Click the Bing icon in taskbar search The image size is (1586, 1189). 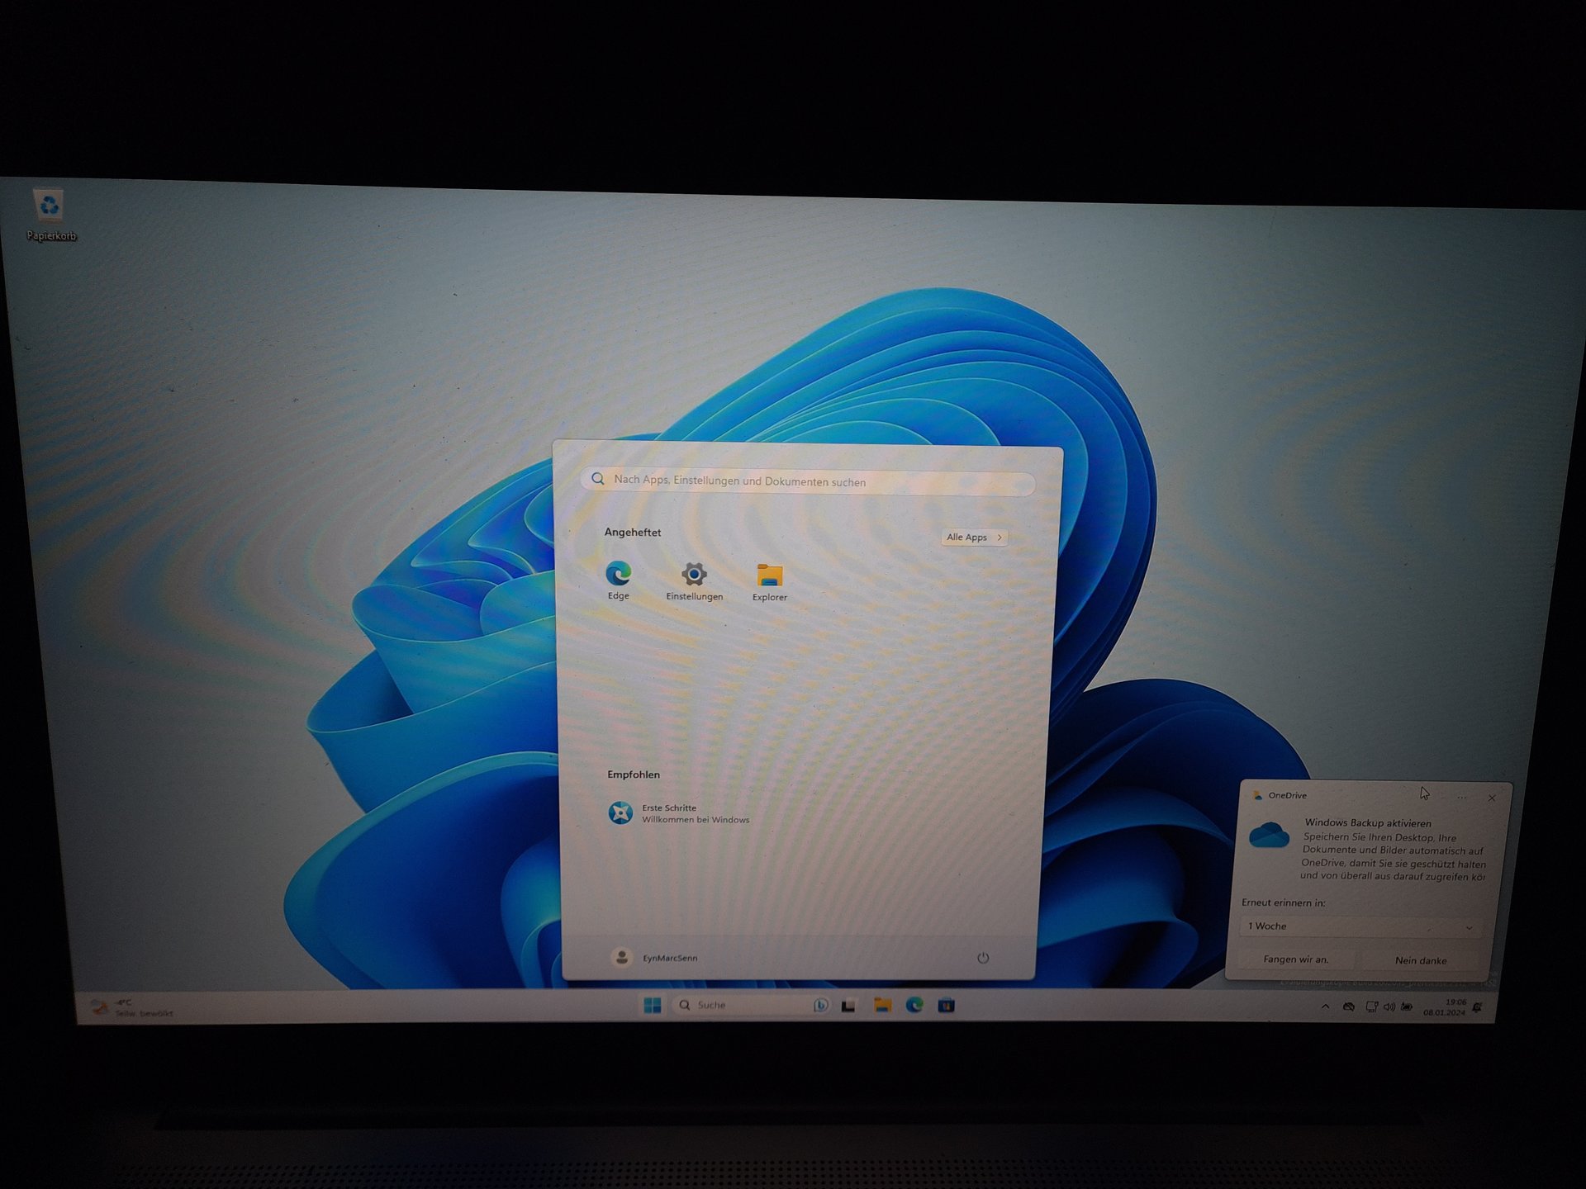pyautogui.click(x=820, y=1005)
